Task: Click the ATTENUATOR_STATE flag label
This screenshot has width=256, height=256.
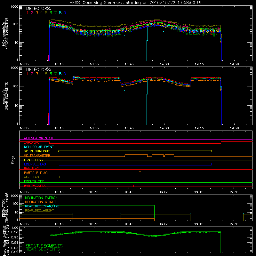Action: (x=39, y=138)
